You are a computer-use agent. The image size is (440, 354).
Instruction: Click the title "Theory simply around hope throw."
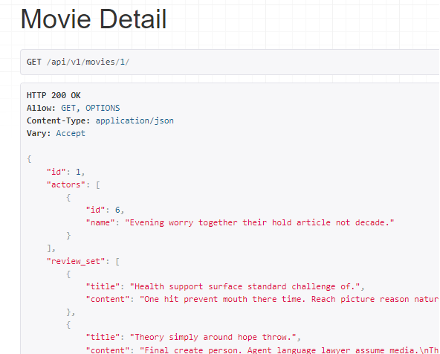point(213,337)
